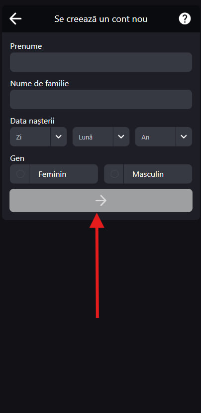Viewport: 201px width, 413px height.
Task: Go back using the left arrow icon
Action: pyautogui.click(x=15, y=19)
